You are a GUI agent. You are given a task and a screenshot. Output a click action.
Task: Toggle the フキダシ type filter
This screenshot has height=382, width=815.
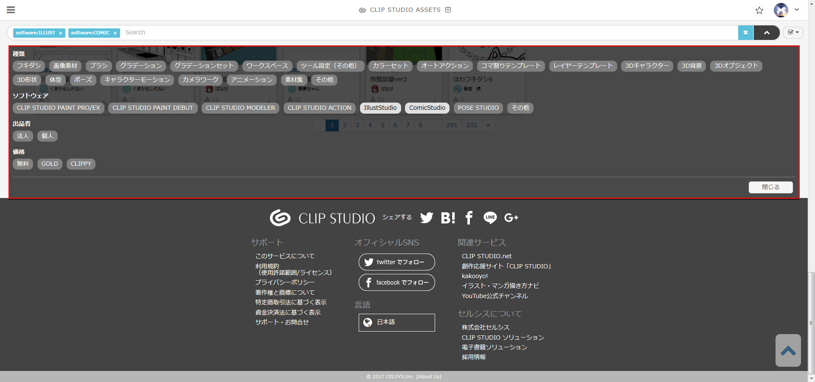click(29, 66)
